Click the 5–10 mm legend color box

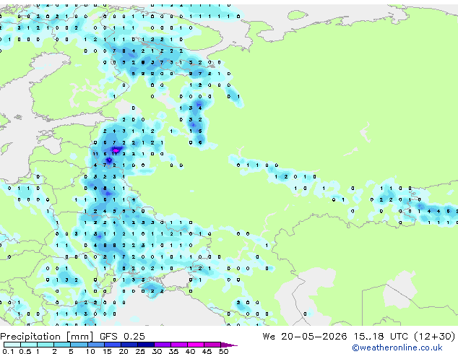(79, 345)
